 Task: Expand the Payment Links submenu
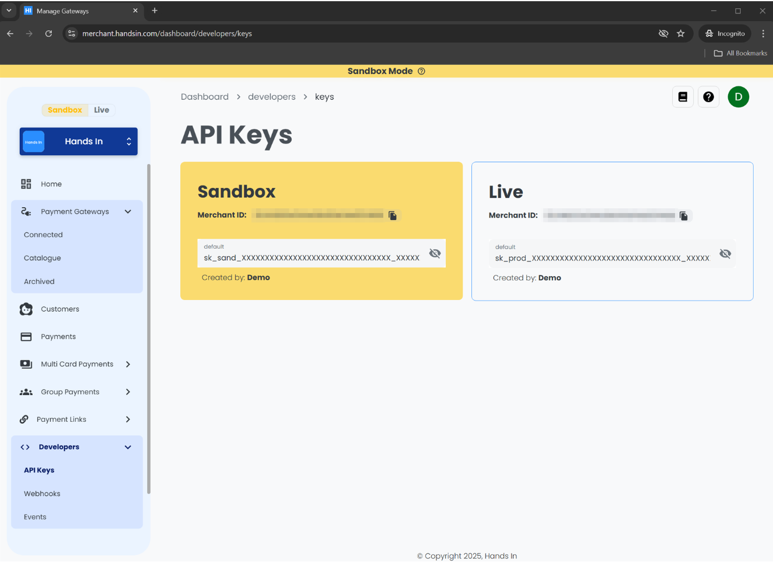[128, 419]
